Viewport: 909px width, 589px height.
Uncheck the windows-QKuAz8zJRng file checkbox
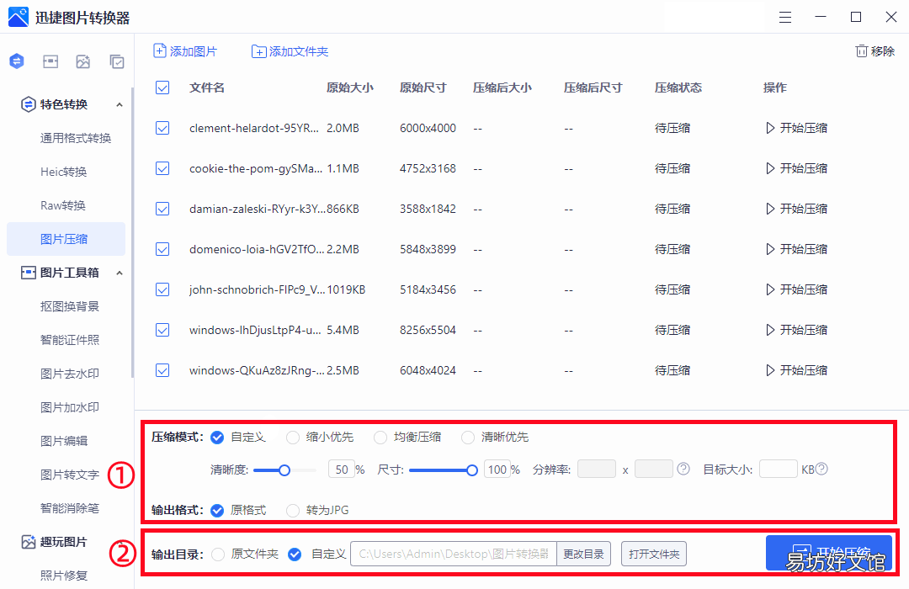[162, 370]
